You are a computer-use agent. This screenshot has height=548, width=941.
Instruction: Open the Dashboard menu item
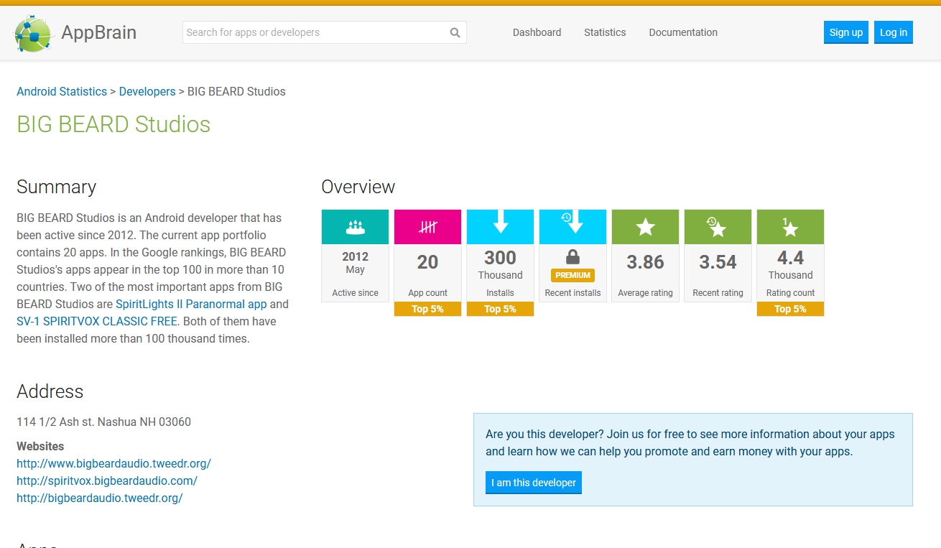(537, 32)
